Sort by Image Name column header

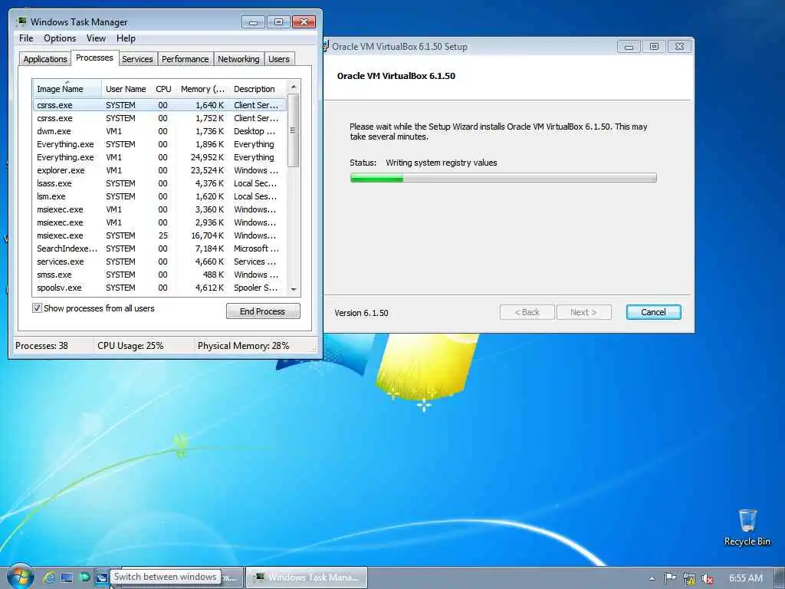tap(67, 89)
